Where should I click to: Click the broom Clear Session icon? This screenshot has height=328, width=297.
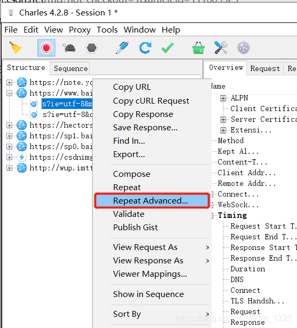(x=15, y=48)
